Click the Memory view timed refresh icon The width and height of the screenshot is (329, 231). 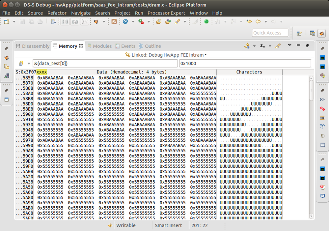coord(247,46)
